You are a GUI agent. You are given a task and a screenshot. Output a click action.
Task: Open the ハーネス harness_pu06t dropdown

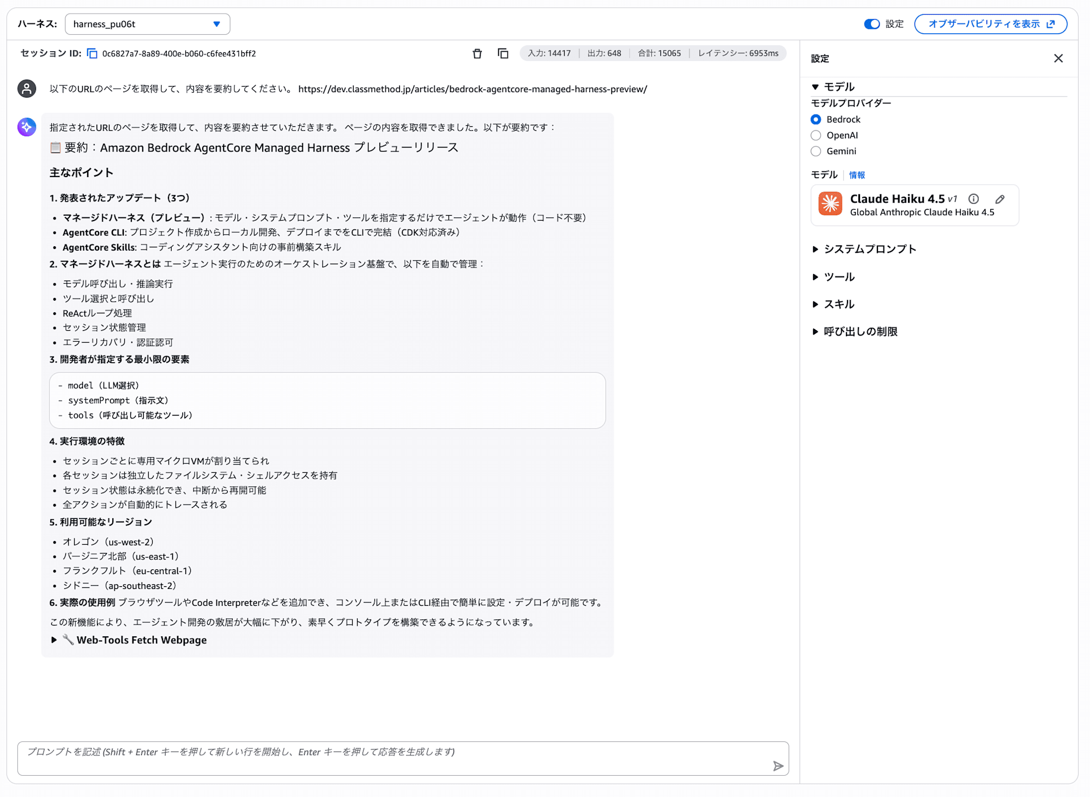pyautogui.click(x=147, y=24)
